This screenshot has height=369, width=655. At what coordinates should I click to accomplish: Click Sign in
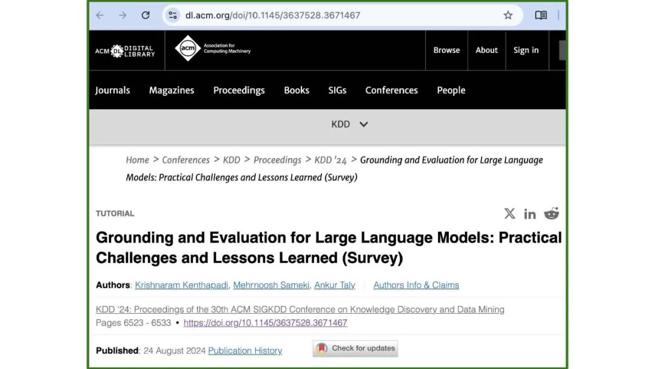pos(526,50)
